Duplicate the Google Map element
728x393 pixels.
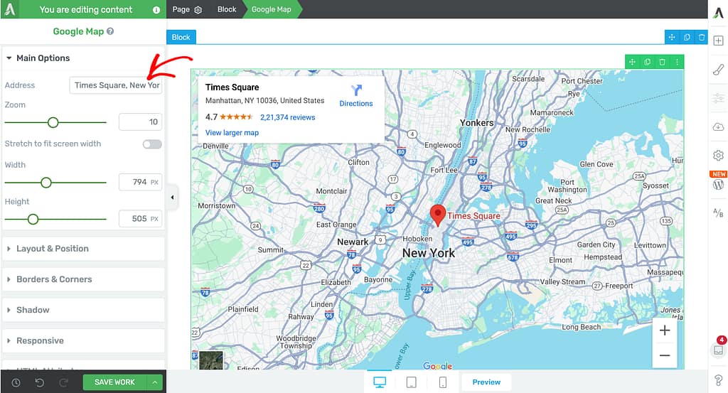click(x=647, y=62)
